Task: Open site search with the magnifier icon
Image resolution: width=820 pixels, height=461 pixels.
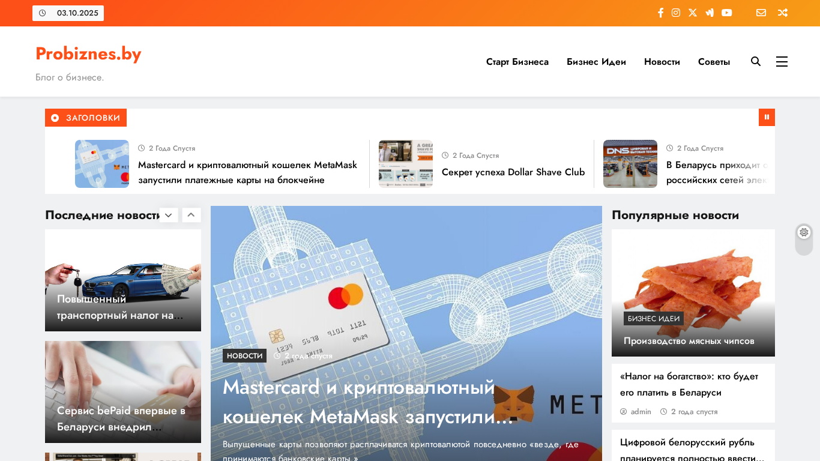Action: (756, 61)
